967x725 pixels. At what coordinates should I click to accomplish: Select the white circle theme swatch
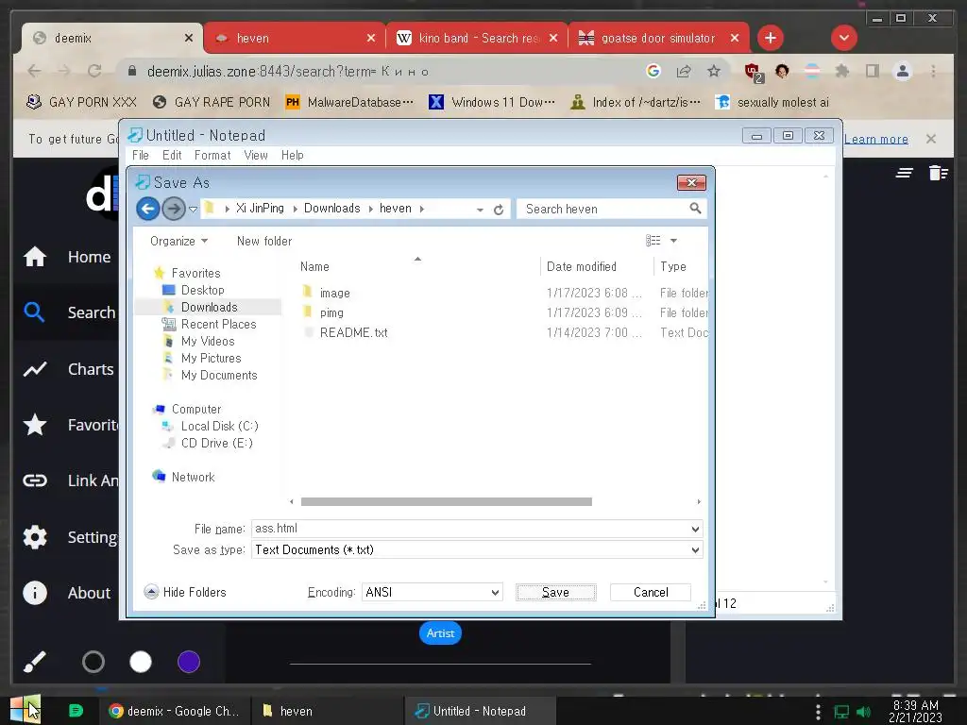(141, 662)
